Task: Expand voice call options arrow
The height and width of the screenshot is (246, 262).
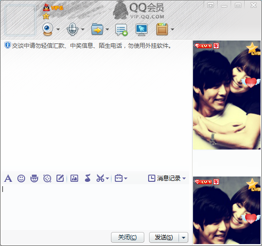Action: 83,29
